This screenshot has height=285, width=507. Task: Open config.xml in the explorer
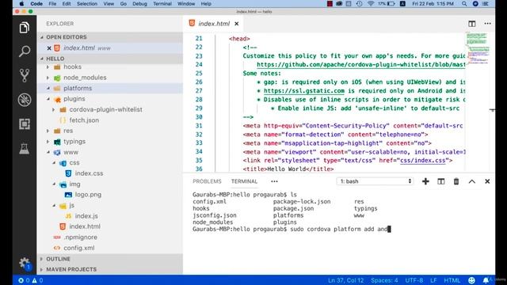pos(79,248)
